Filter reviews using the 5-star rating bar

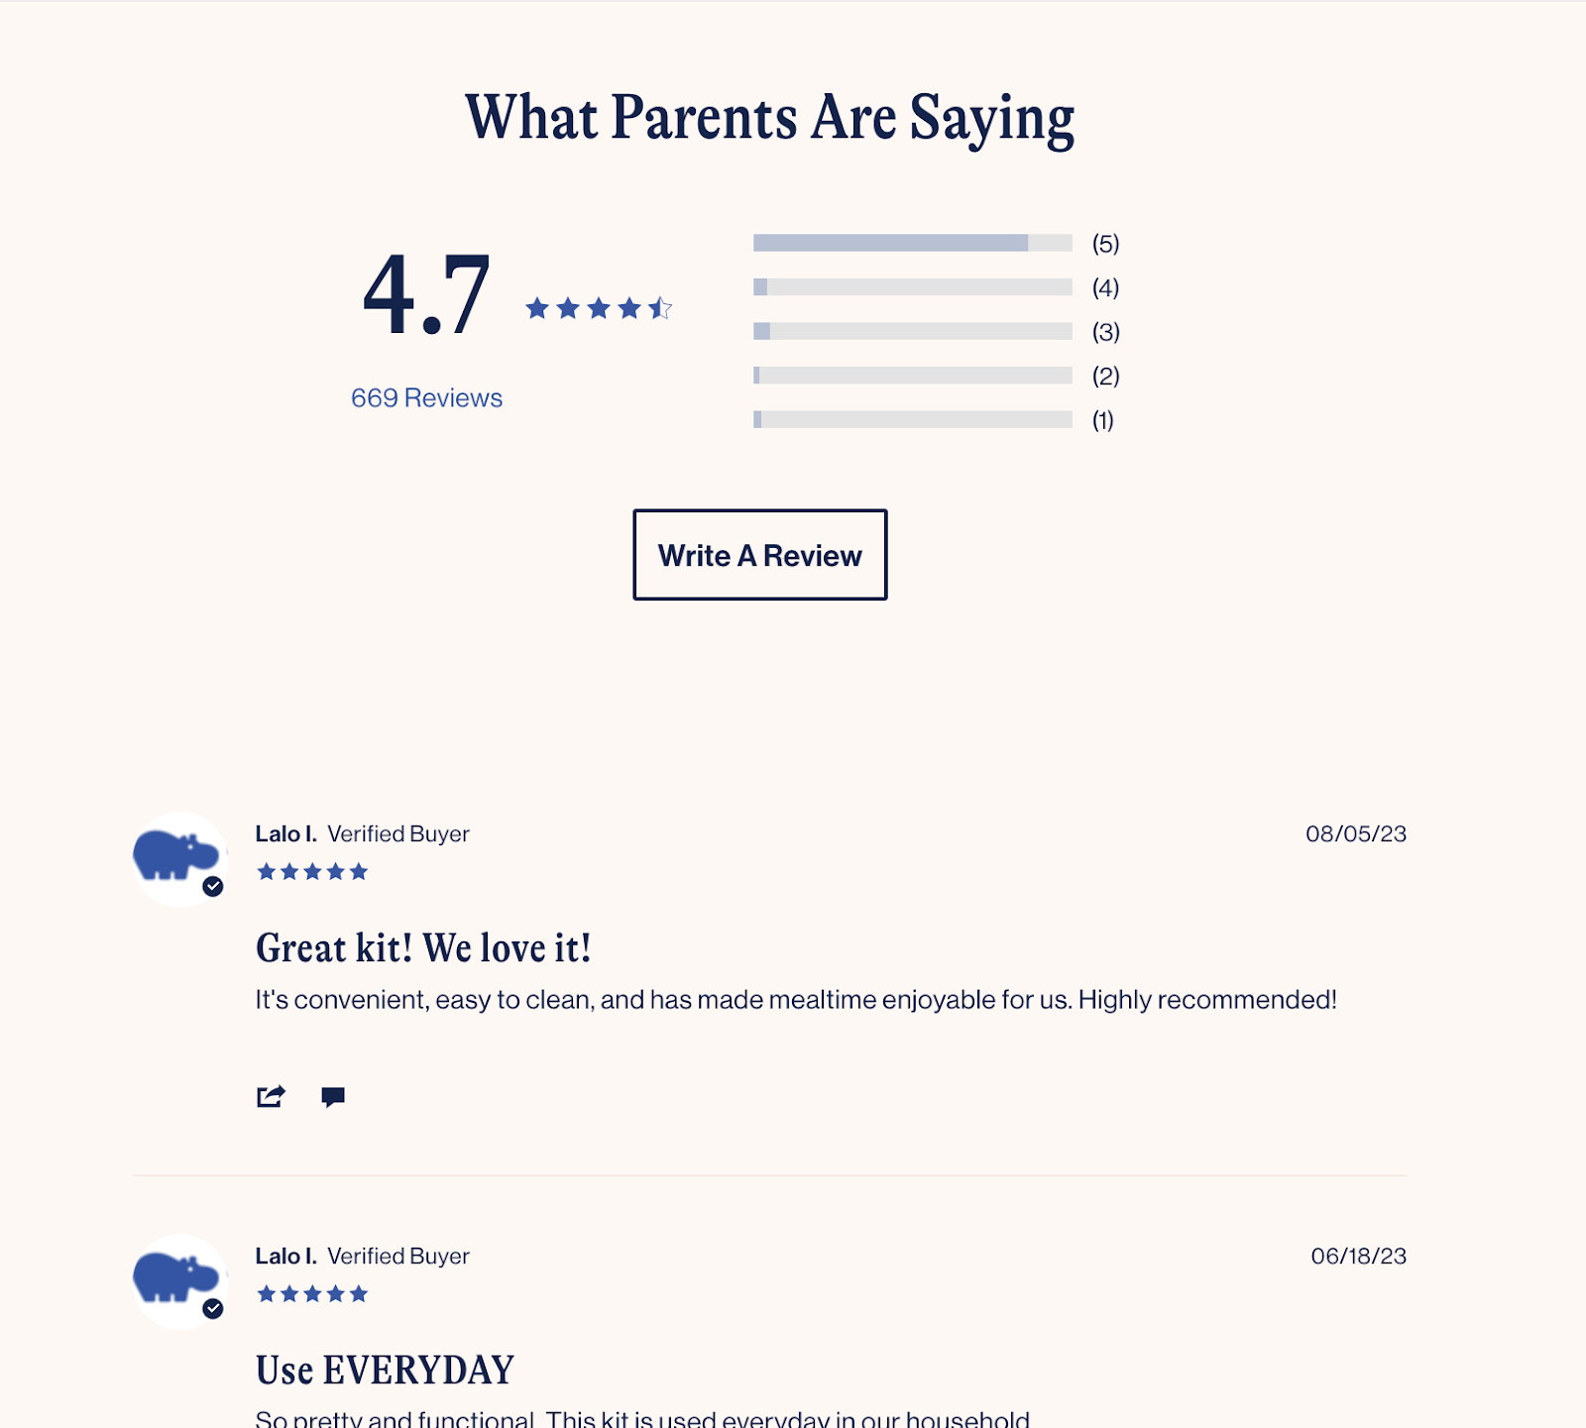(x=912, y=244)
